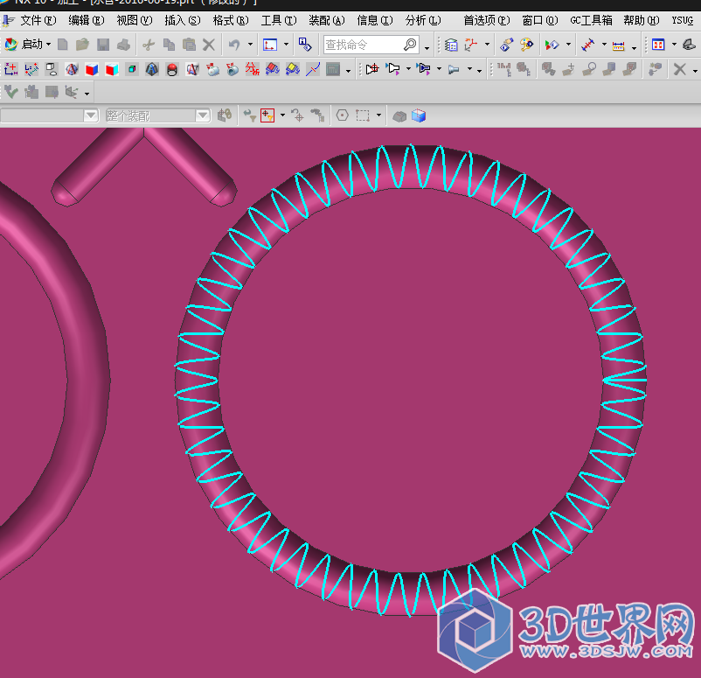Open the 插入(S) menu
Screen dimensions: 701x678
[x=183, y=21]
